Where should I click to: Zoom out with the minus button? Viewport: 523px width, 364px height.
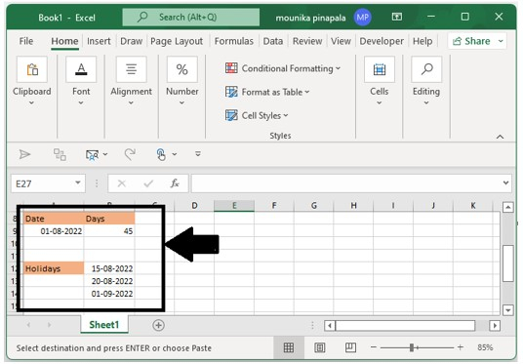point(374,347)
